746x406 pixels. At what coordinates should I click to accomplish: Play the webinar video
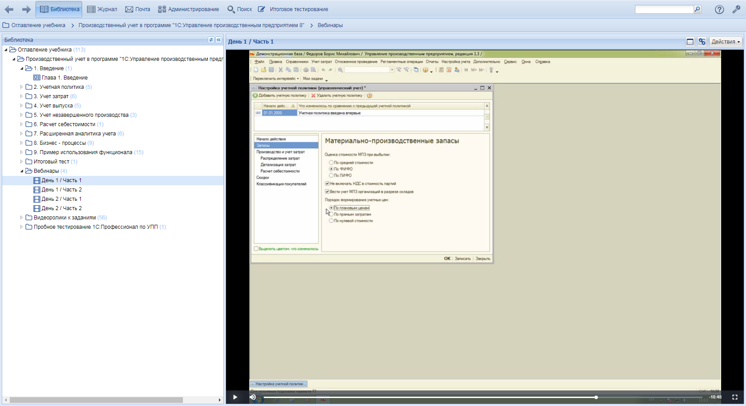[235, 397]
